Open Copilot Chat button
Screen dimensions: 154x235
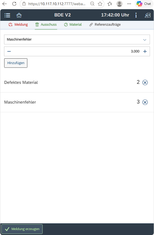point(144,4)
